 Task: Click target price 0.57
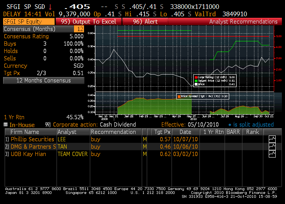click(165, 139)
